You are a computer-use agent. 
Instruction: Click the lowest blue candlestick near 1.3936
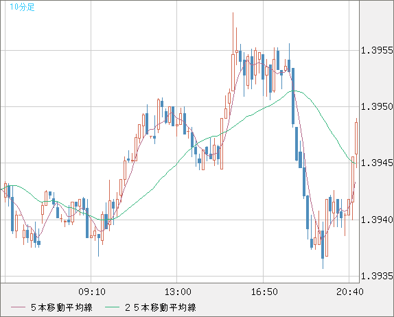tap(323, 245)
